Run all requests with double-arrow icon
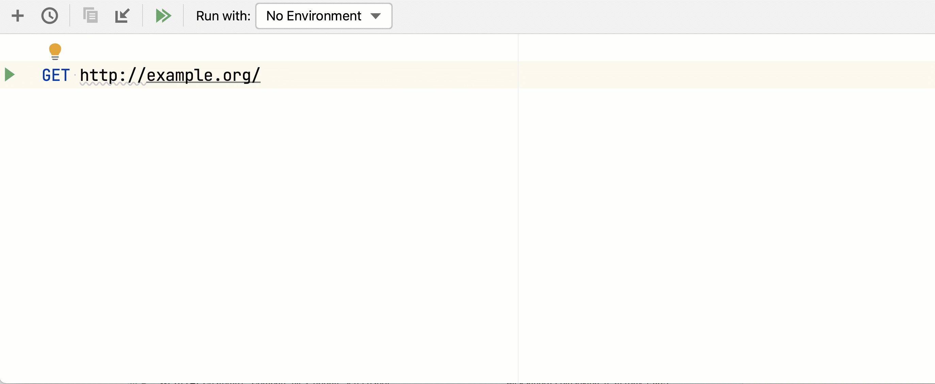This screenshot has width=935, height=384. [163, 16]
